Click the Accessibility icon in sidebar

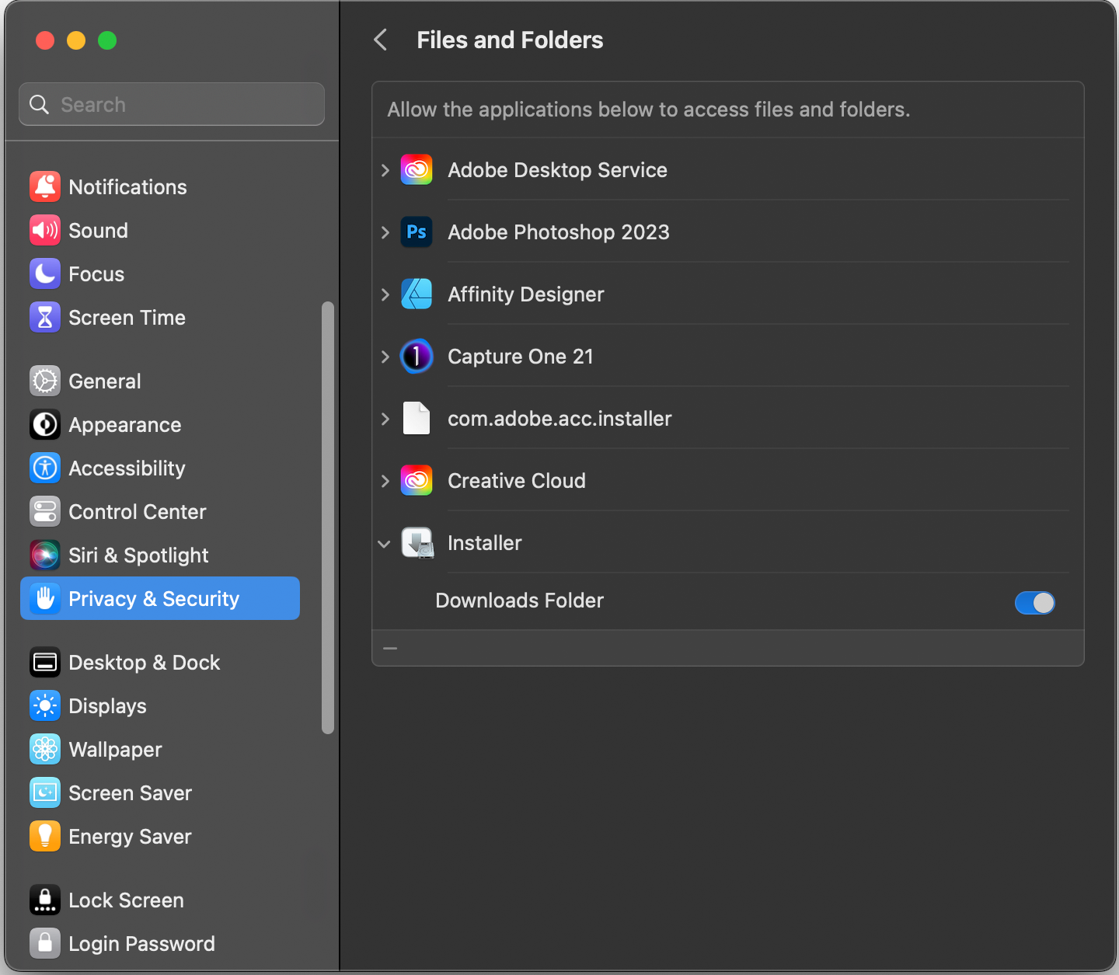pyautogui.click(x=45, y=468)
